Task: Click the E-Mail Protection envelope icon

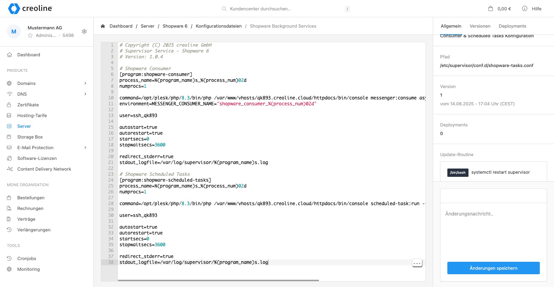Action: point(9,147)
